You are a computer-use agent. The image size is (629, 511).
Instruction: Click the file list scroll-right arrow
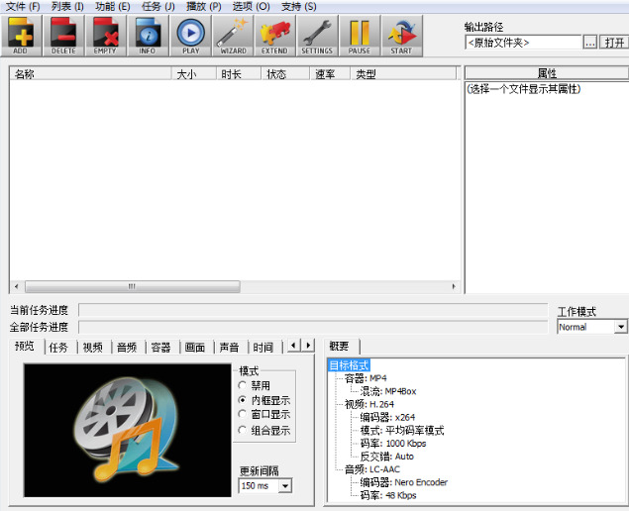coord(454,286)
